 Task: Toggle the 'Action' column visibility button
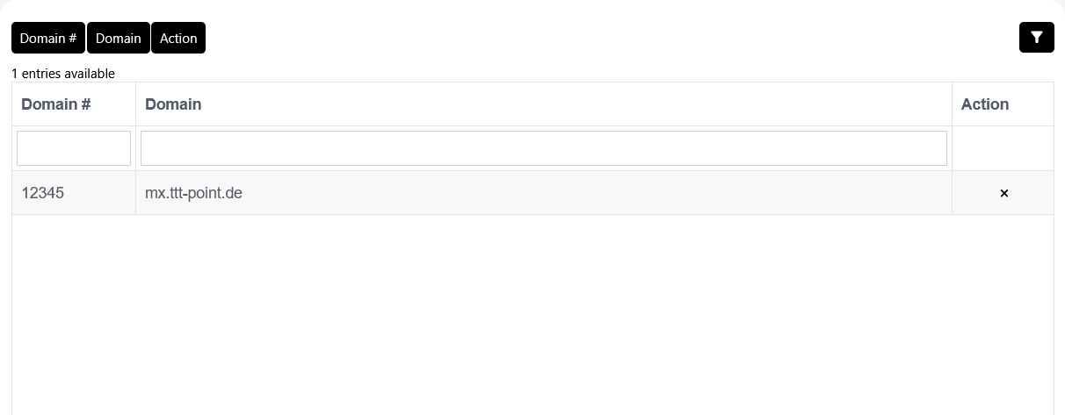pyautogui.click(x=178, y=38)
